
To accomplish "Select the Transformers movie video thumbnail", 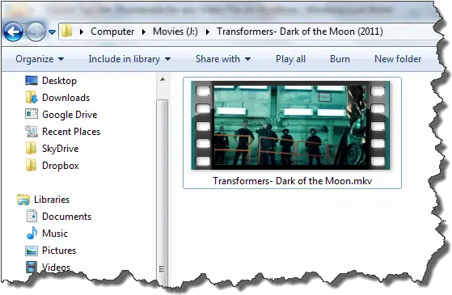I will pyautogui.click(x=290, y=125).
